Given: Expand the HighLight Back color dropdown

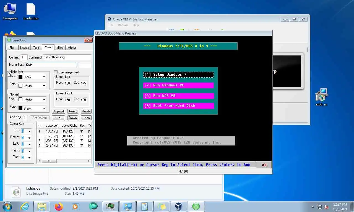Looking at the screenshot, I should point(44,77).
